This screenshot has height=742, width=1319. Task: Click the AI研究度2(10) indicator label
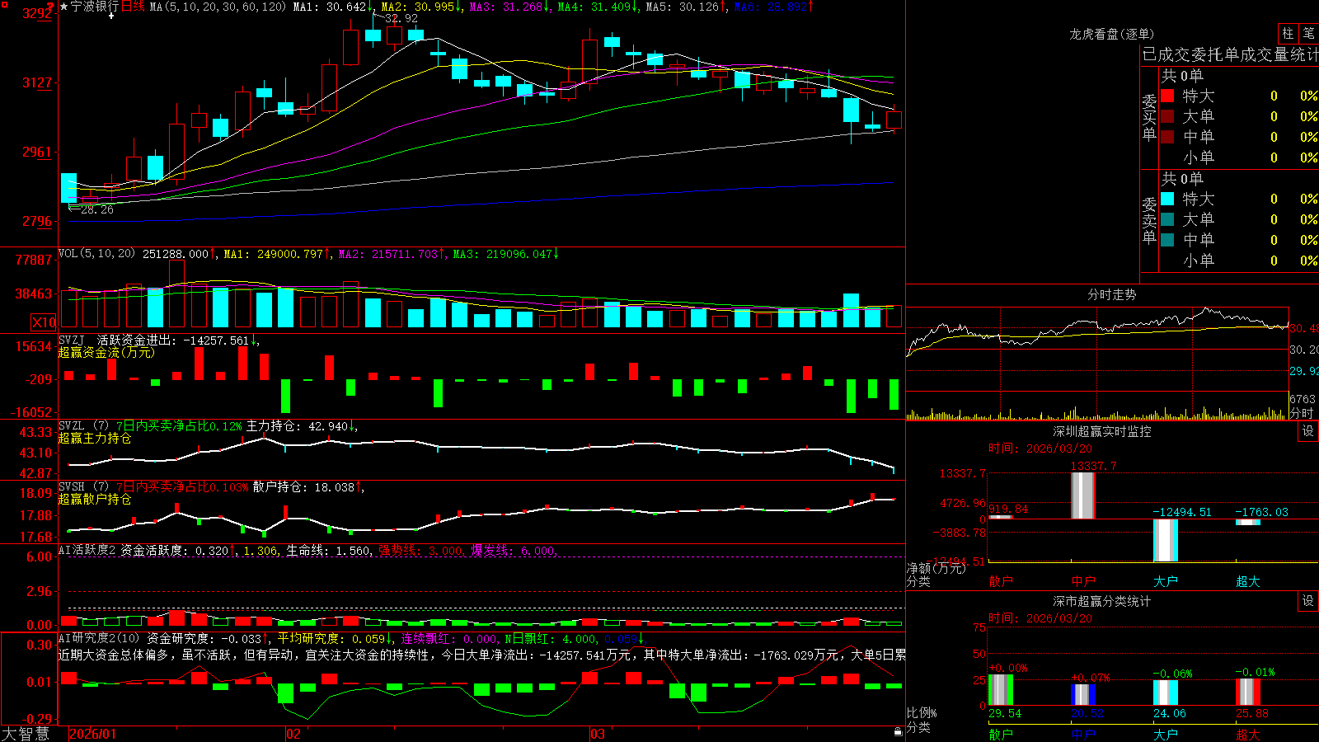pyautogui.click(x=99, y=638)
